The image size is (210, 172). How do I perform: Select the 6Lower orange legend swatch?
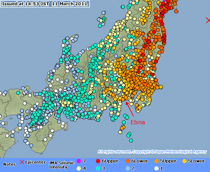pyautogui.click(x=128, y=161)
